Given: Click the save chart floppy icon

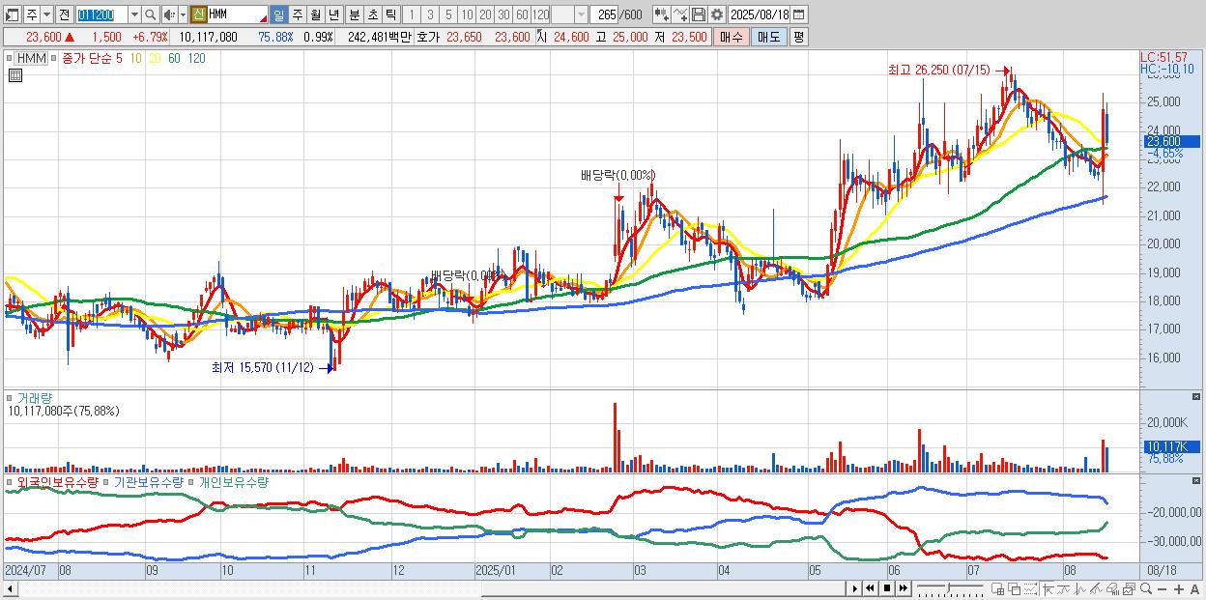Looking at the screenshot, I should click(x=698, y=14).
